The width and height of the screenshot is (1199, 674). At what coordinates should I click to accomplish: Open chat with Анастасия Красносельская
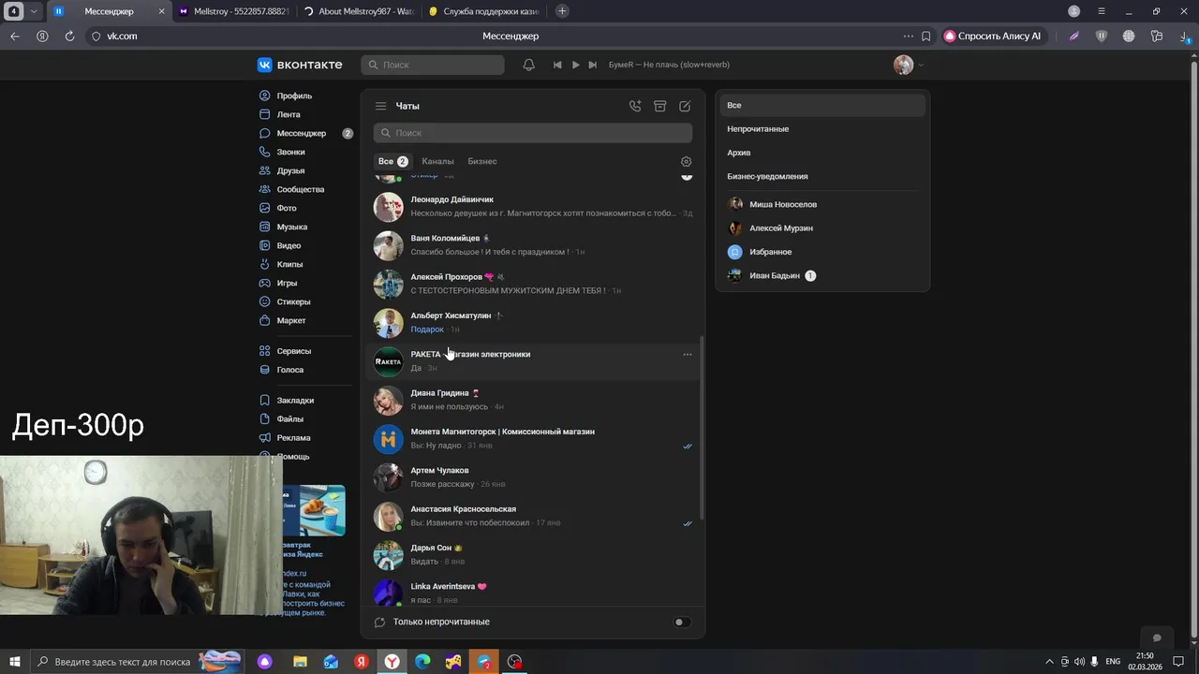coord(533,516)
